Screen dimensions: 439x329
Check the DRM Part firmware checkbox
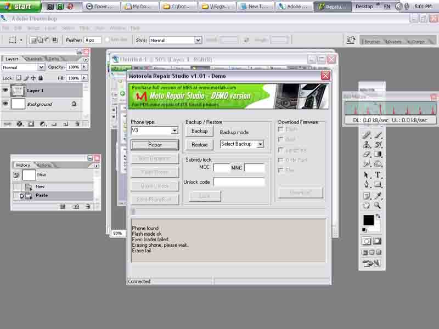280,160
